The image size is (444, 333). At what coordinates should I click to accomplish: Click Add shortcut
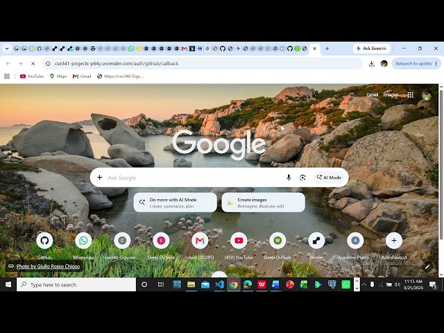[x=394, y=241]
